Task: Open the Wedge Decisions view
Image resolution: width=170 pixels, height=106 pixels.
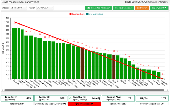Action: point(123,8)
